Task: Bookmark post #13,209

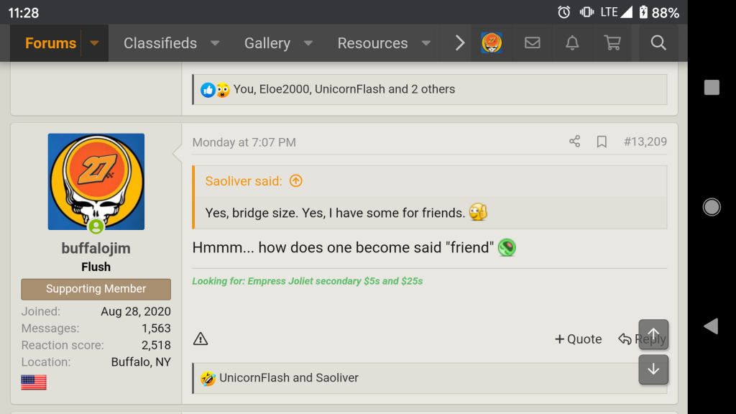Action: coord(602,142)
